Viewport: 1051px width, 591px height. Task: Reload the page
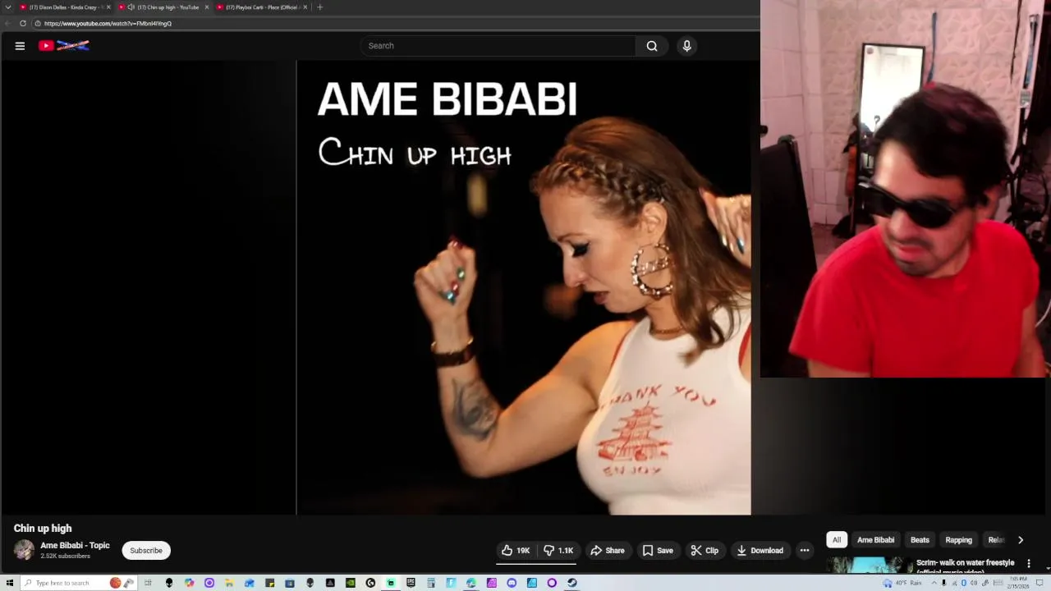click(x=23, y=24)
